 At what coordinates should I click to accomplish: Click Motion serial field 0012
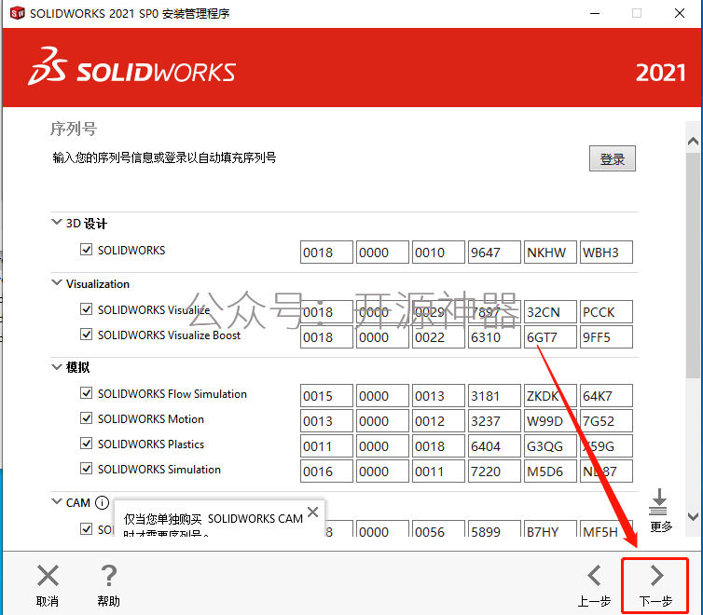[438, 420]
